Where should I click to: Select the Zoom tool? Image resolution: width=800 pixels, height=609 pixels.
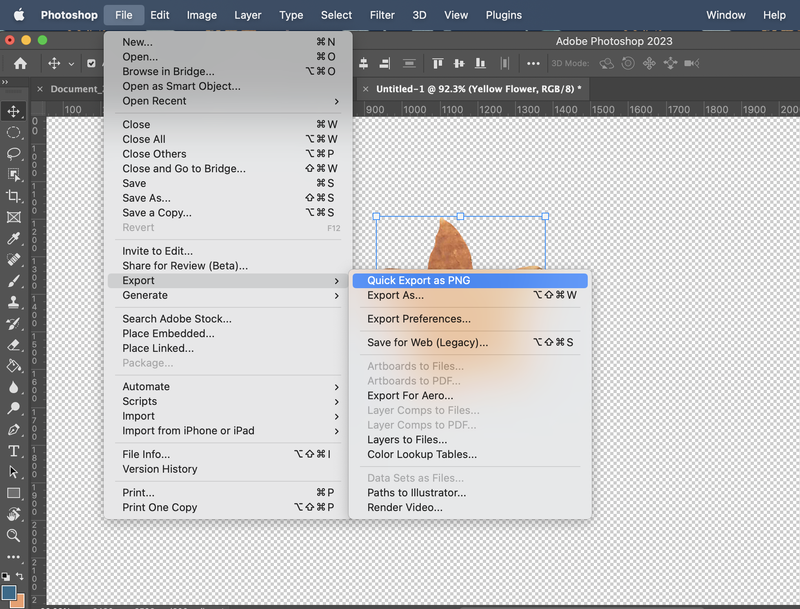[x=13, y=536]
